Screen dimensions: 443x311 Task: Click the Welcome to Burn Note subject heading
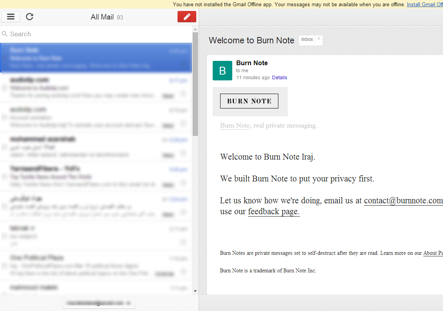(251, 40)
